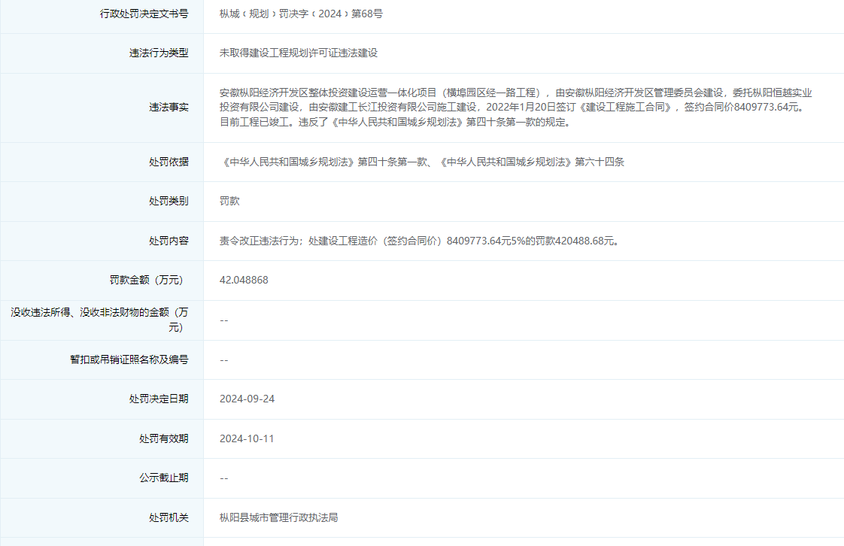Click the 公示截止期 label
This screenshot has width=844, height=546.
click(164, 478)
